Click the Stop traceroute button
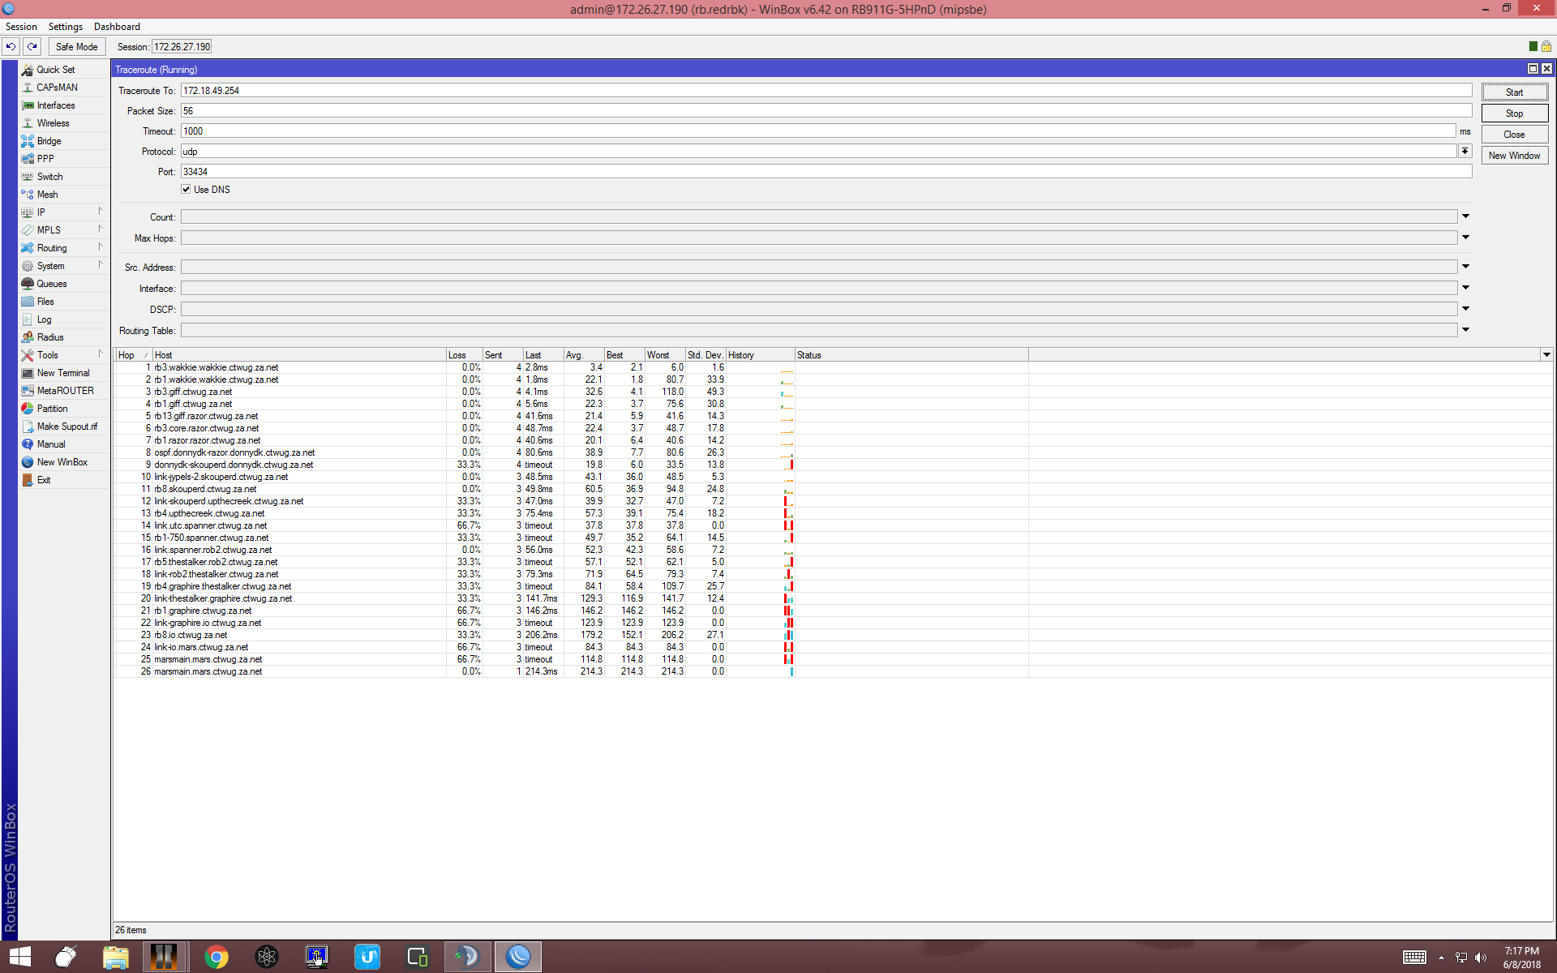Image resolution: width=1557 pixels, height=973 pixels. 1514,114
